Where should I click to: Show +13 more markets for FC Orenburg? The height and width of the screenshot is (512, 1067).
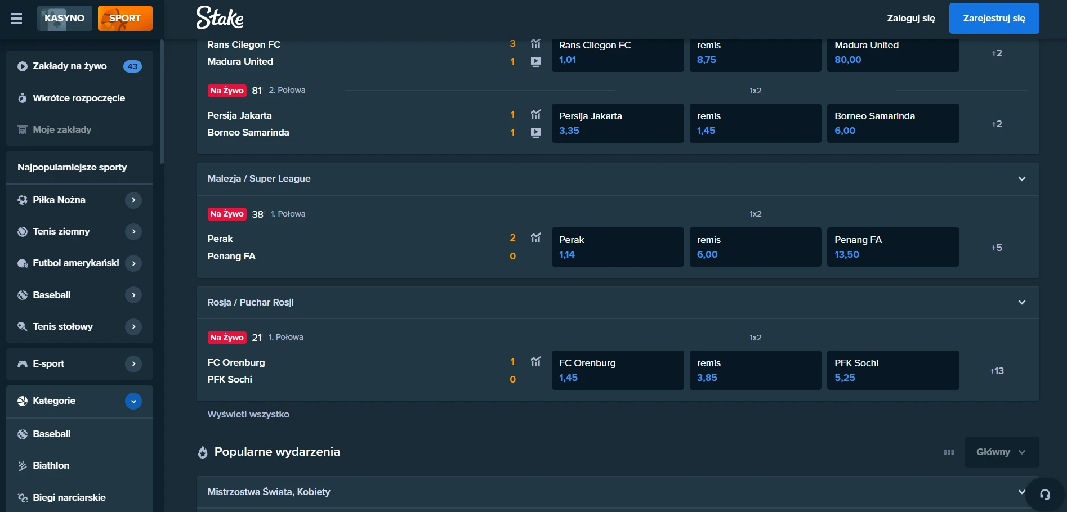[997, 371]
